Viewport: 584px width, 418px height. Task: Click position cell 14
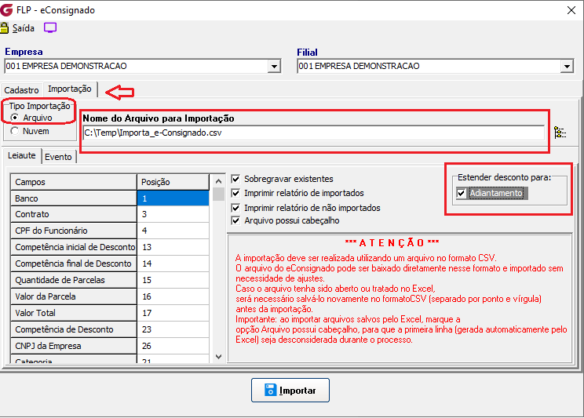[173, 264]
